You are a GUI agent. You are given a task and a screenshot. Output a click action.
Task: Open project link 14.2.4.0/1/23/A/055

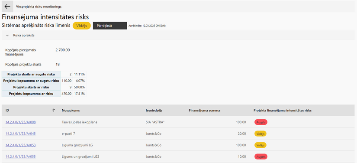click(x=20, y=156)
